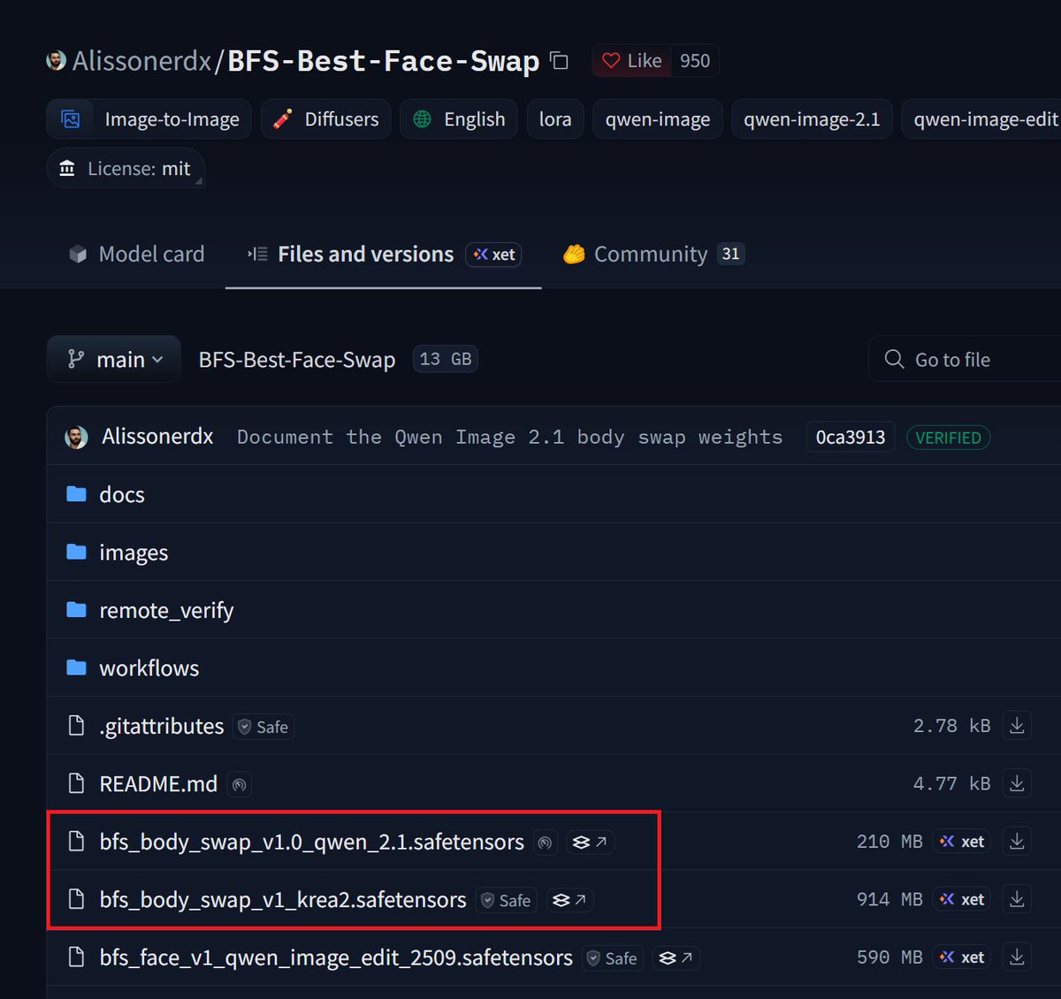Screen dimensions: 1061x999
Task: Click the xet badge beside Files and versions
Action: click(x=493, y=255)
